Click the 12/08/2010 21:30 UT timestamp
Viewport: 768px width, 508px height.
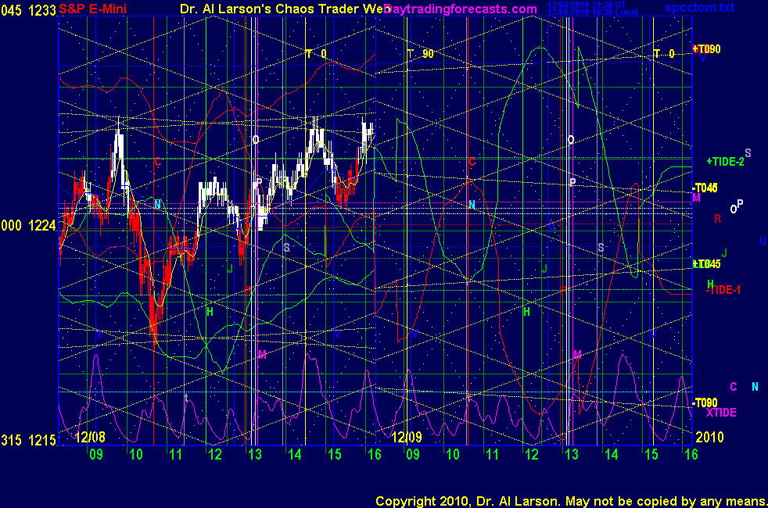(587, 5)
